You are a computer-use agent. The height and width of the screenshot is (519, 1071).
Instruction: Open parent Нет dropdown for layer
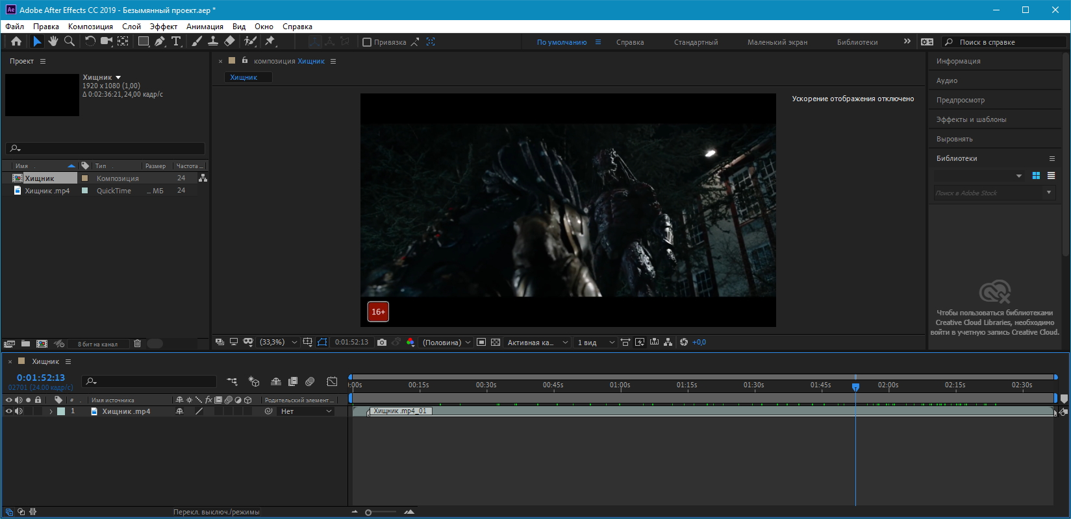306,411
